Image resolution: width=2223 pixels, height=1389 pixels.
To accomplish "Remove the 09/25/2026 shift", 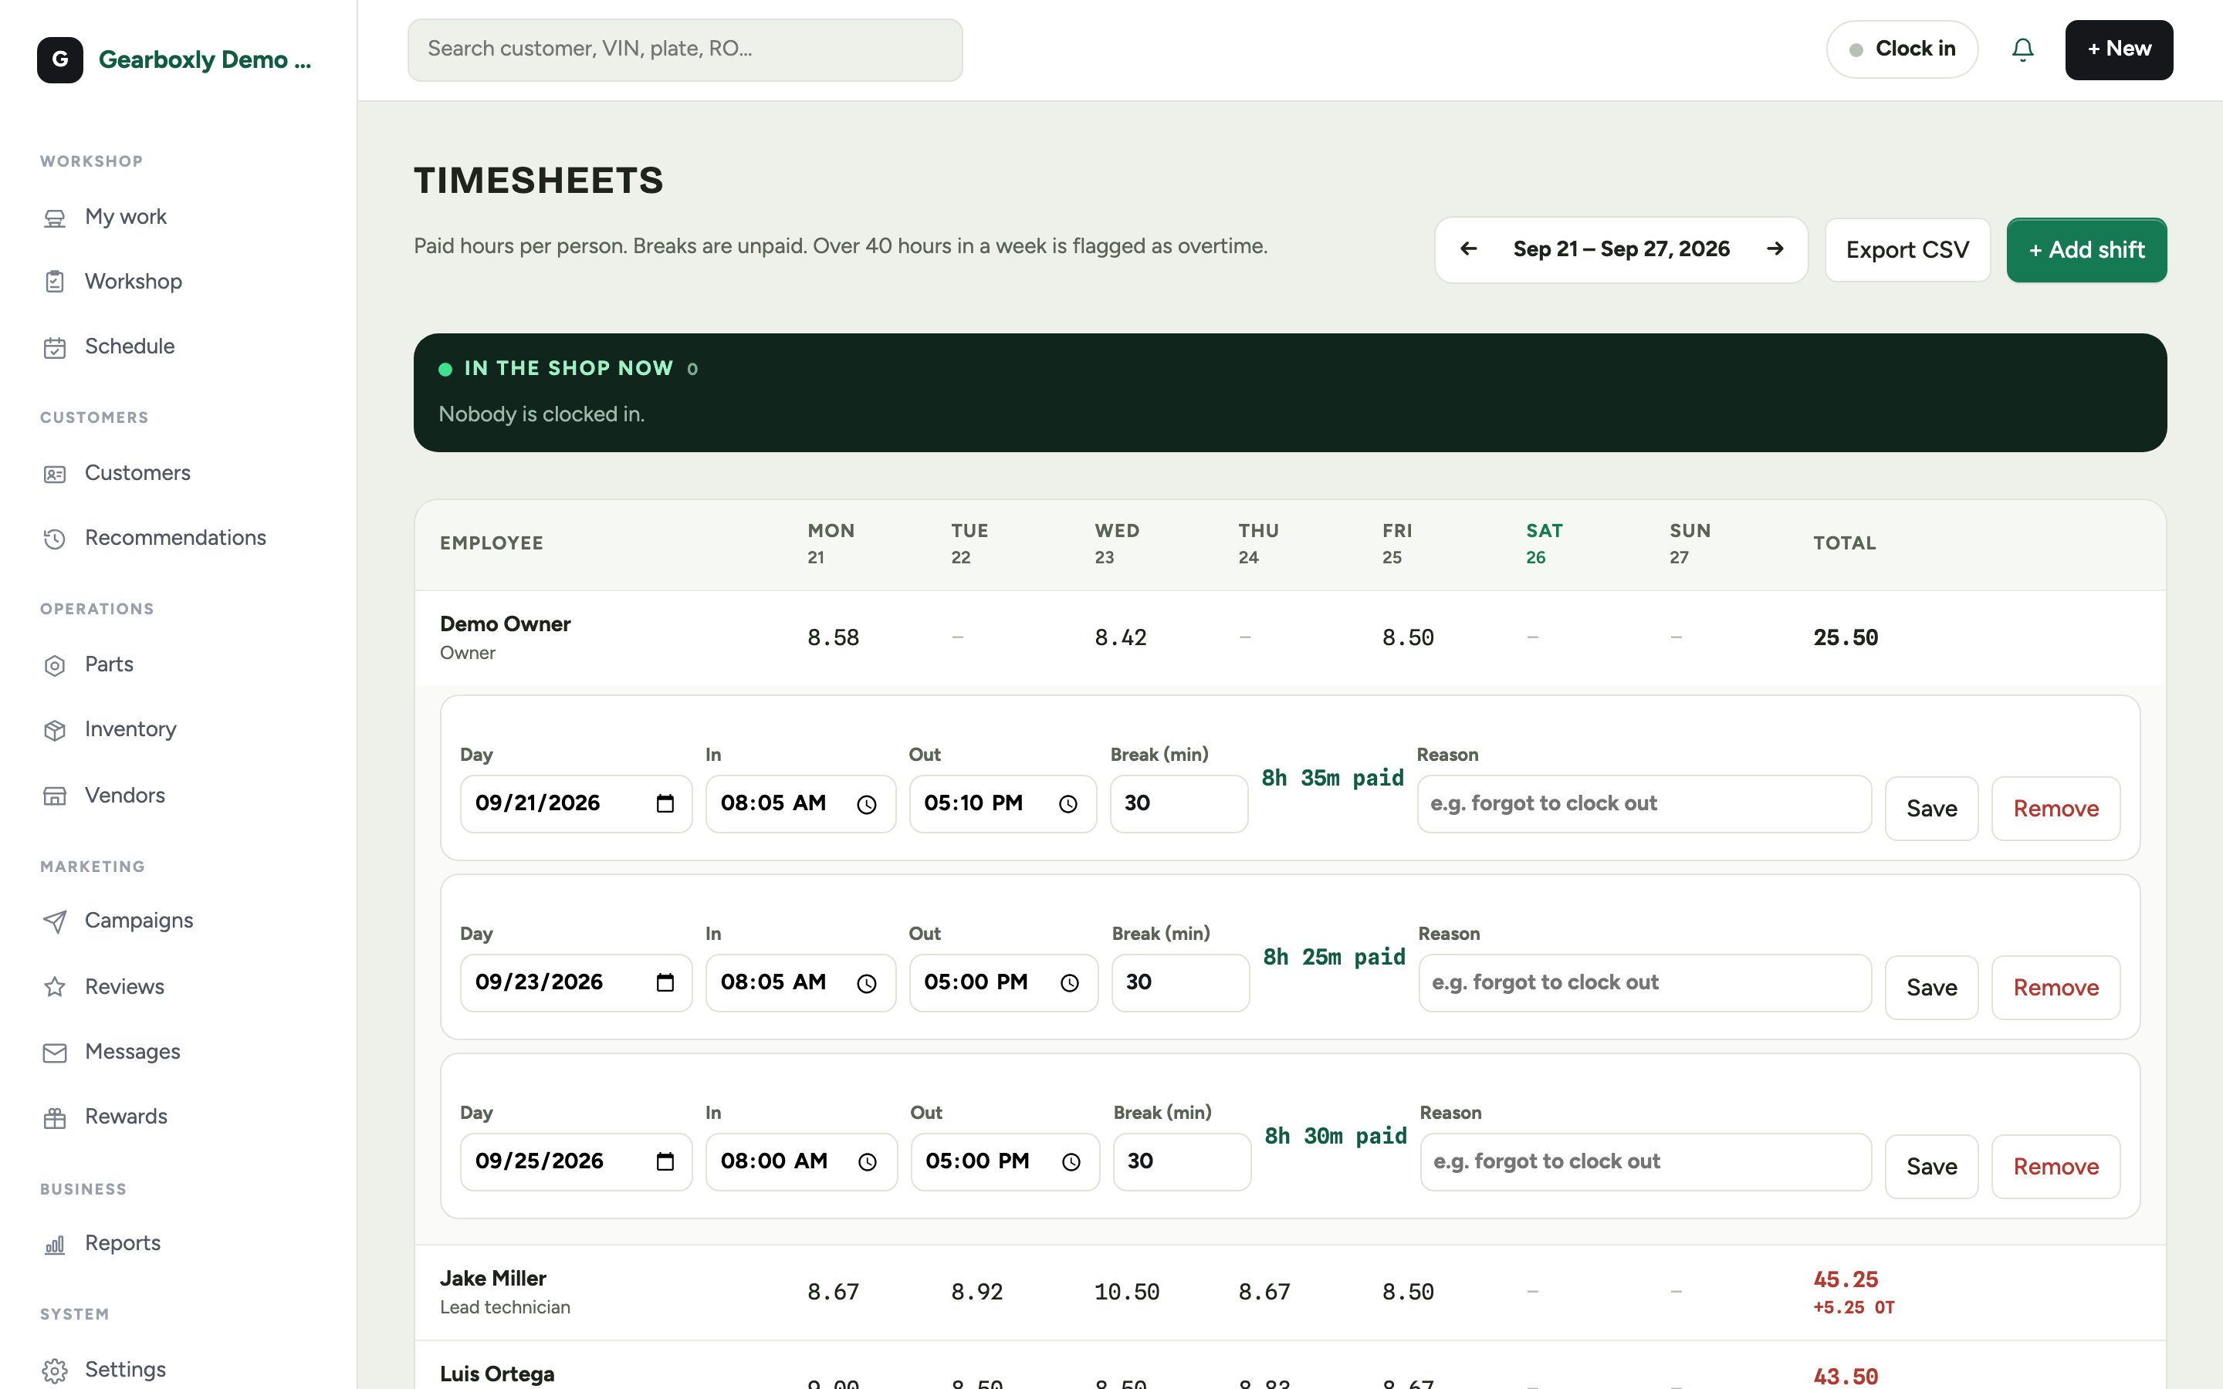I will point(2056,1167).
